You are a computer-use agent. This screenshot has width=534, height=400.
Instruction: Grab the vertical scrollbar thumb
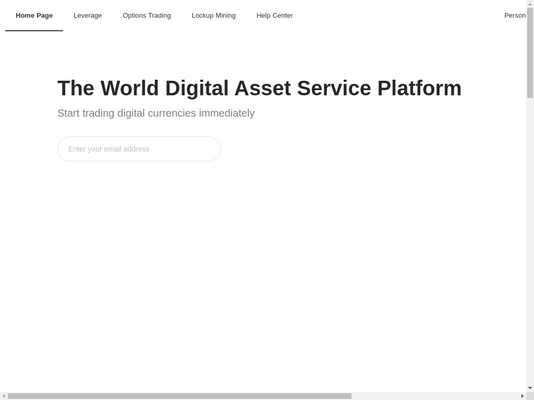click(530, 52)
